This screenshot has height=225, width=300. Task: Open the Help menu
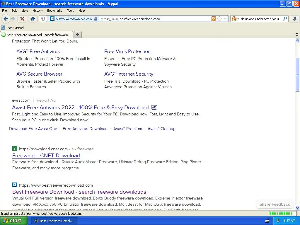82,11
